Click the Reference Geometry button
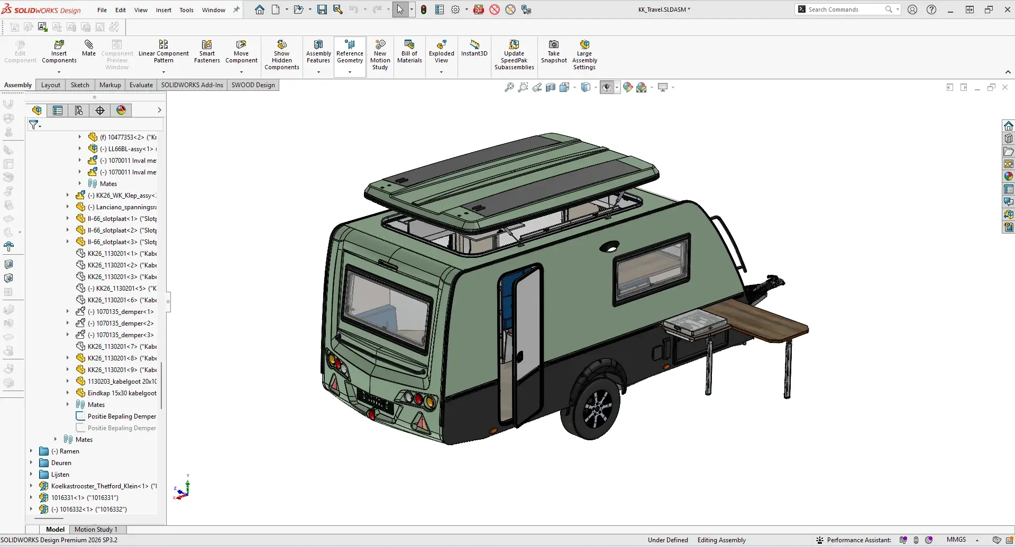 coord(350,51)
